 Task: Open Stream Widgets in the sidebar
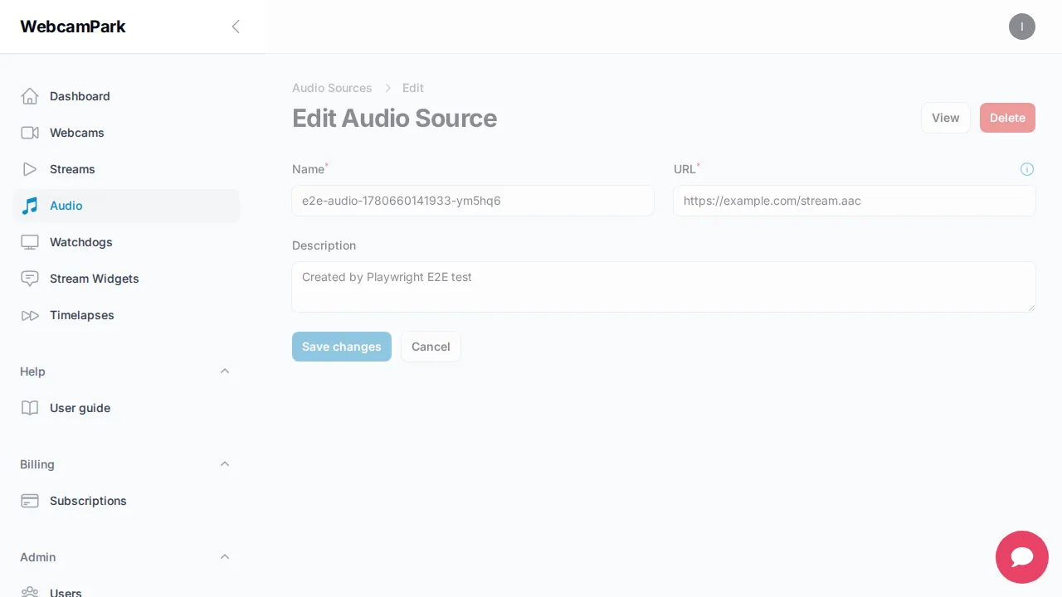(x=126, y=279)
